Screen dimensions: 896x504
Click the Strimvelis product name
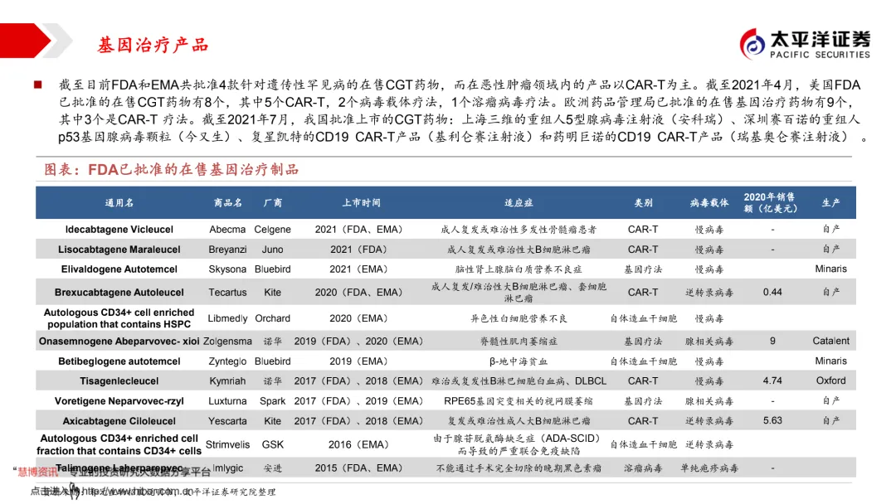click(x=227, y=444)
